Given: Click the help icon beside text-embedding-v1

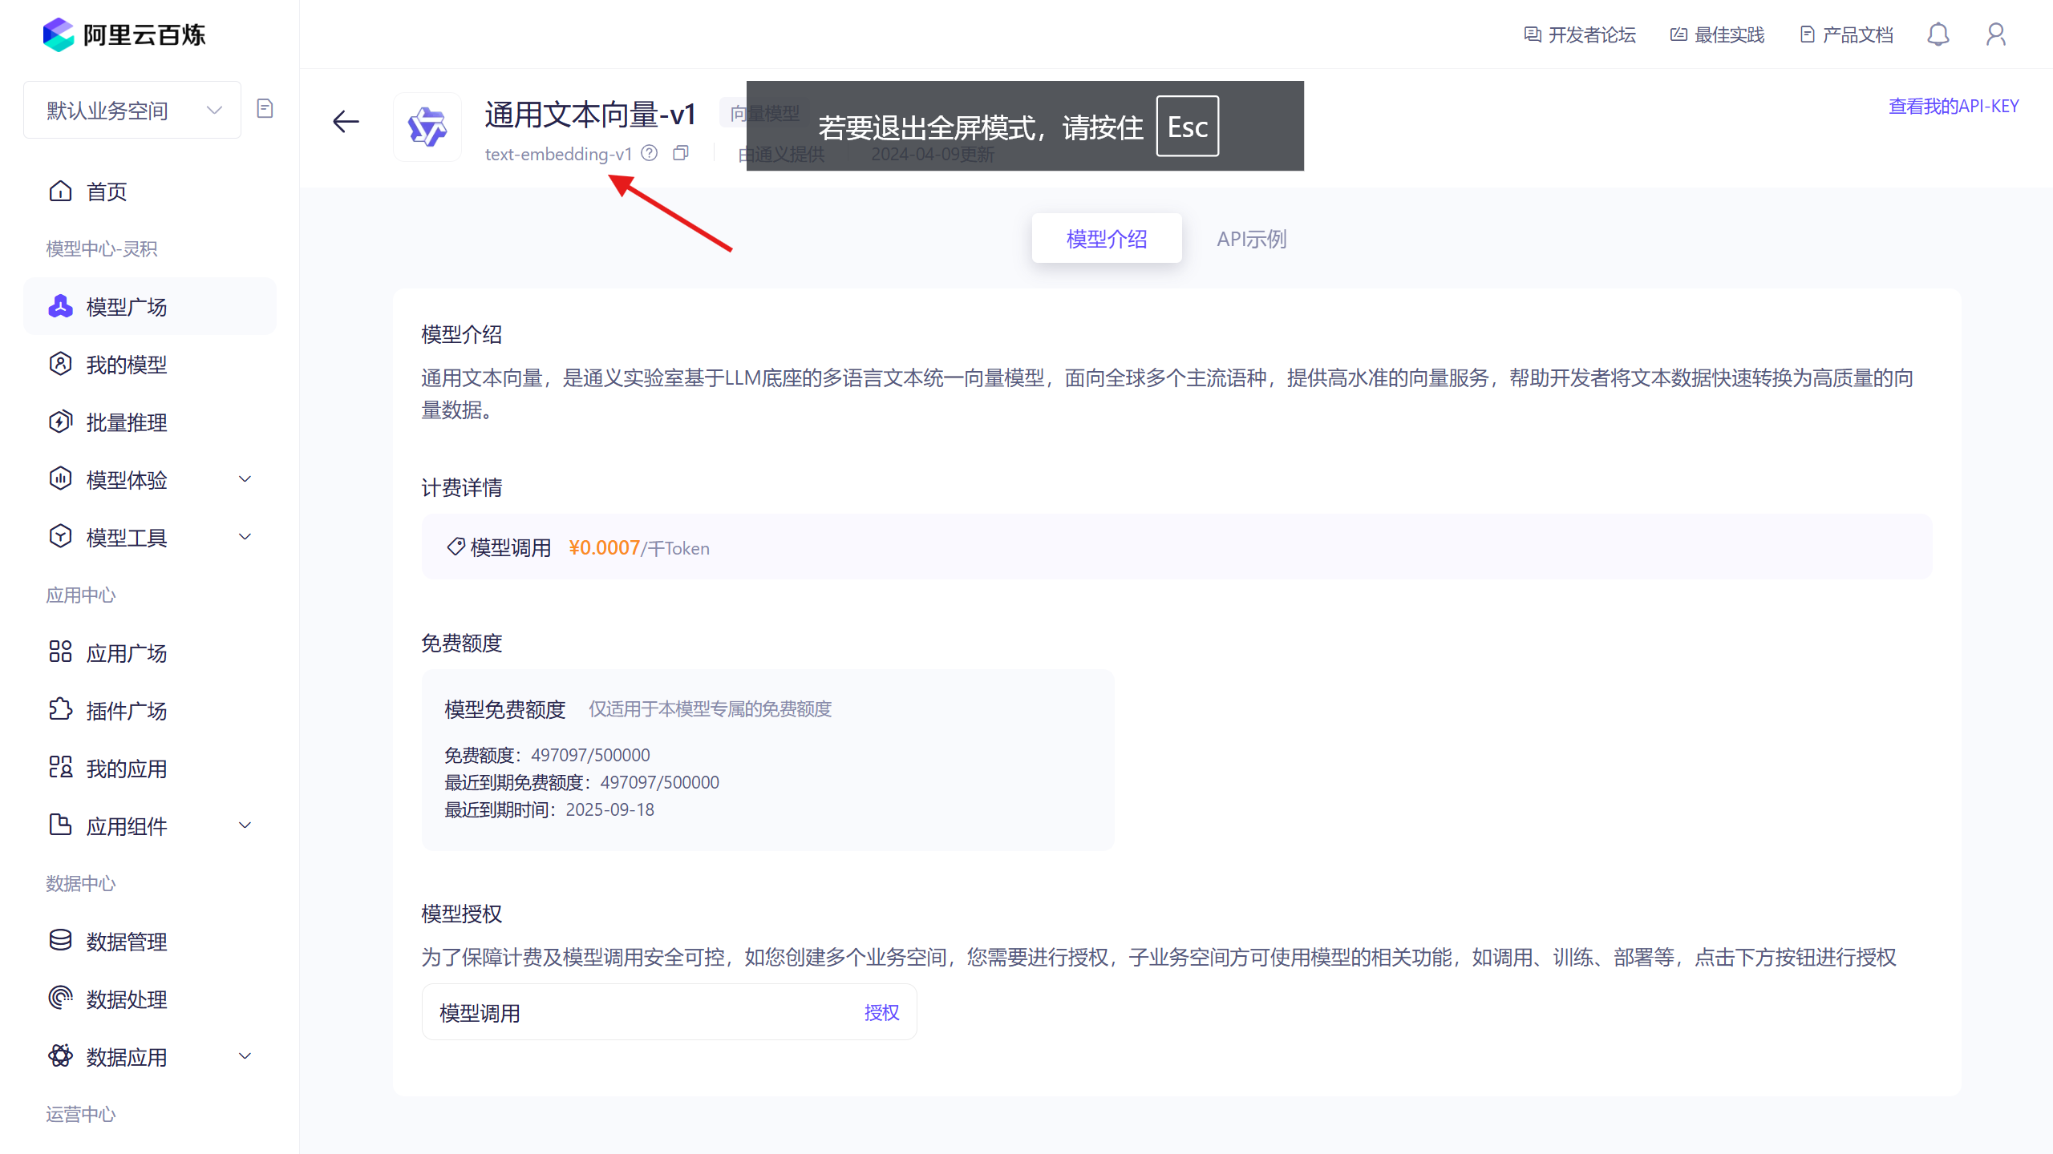Looking at the screenshot, I should click(650, 153).
